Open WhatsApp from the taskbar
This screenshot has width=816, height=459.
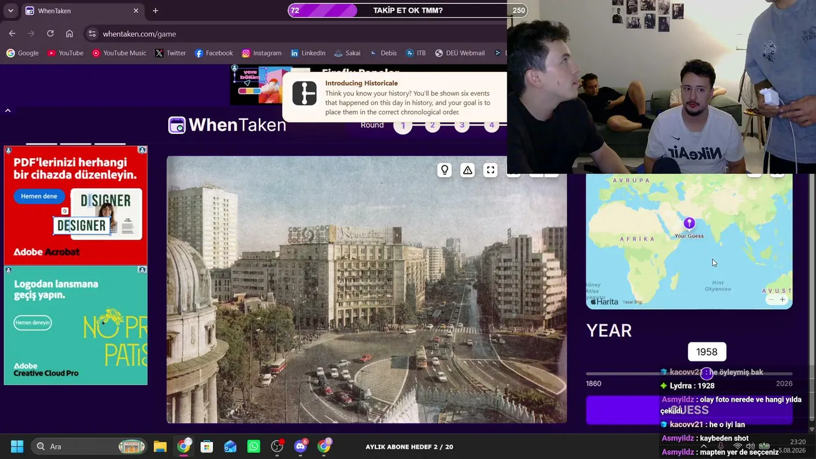click(254, 446)
